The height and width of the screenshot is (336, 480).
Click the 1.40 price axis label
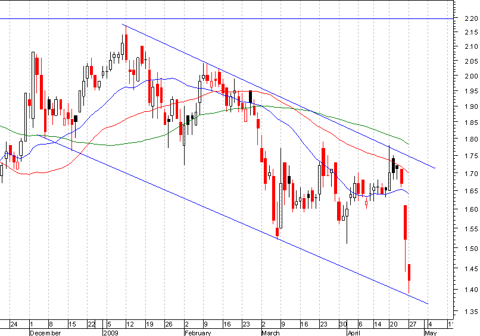tap(471, 290)
